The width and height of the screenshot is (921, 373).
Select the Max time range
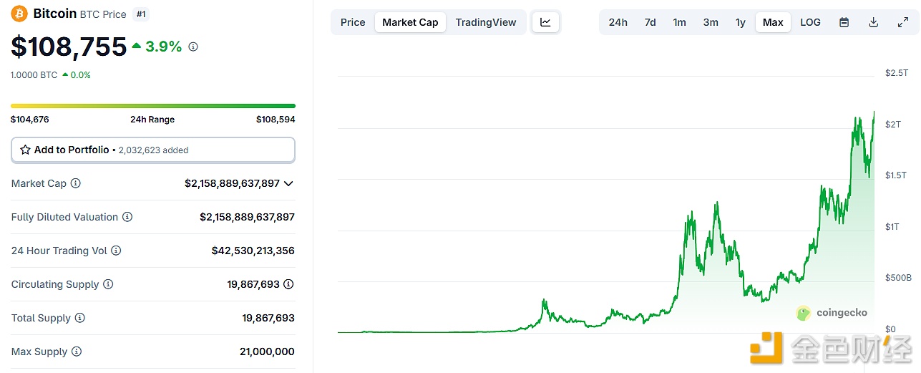773,22
